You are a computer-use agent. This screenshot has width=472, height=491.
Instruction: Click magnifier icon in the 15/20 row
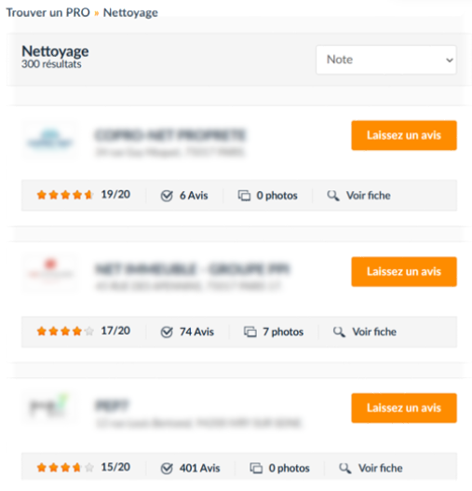click(344, 468)
